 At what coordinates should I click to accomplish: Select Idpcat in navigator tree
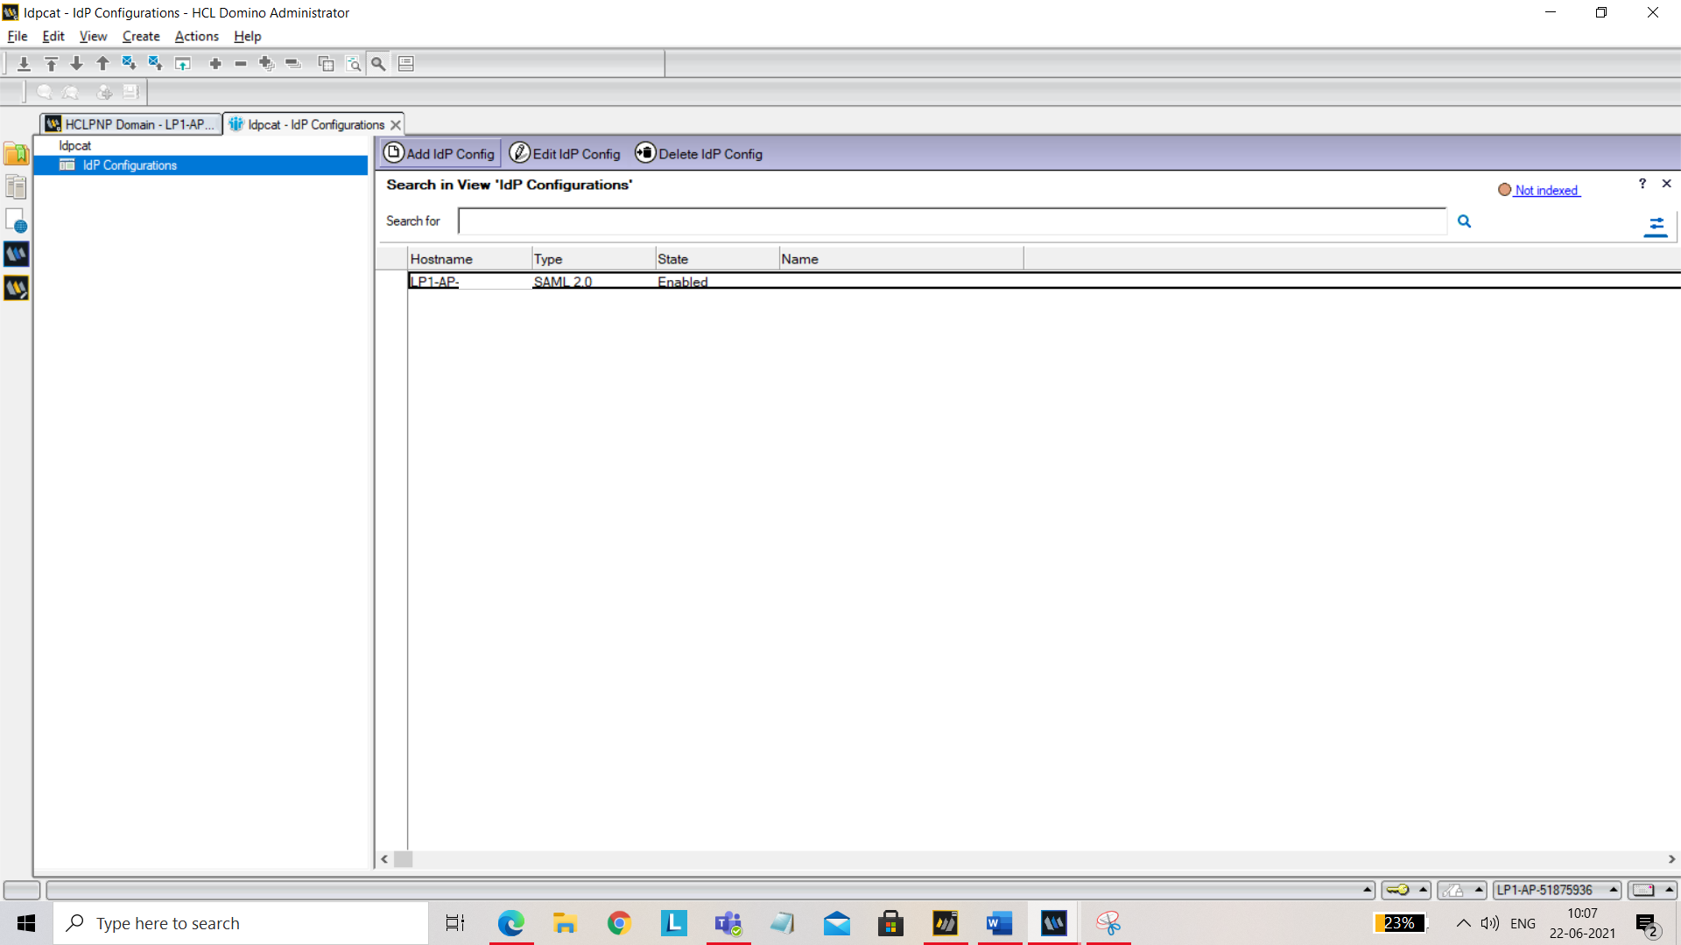point(74,145)
